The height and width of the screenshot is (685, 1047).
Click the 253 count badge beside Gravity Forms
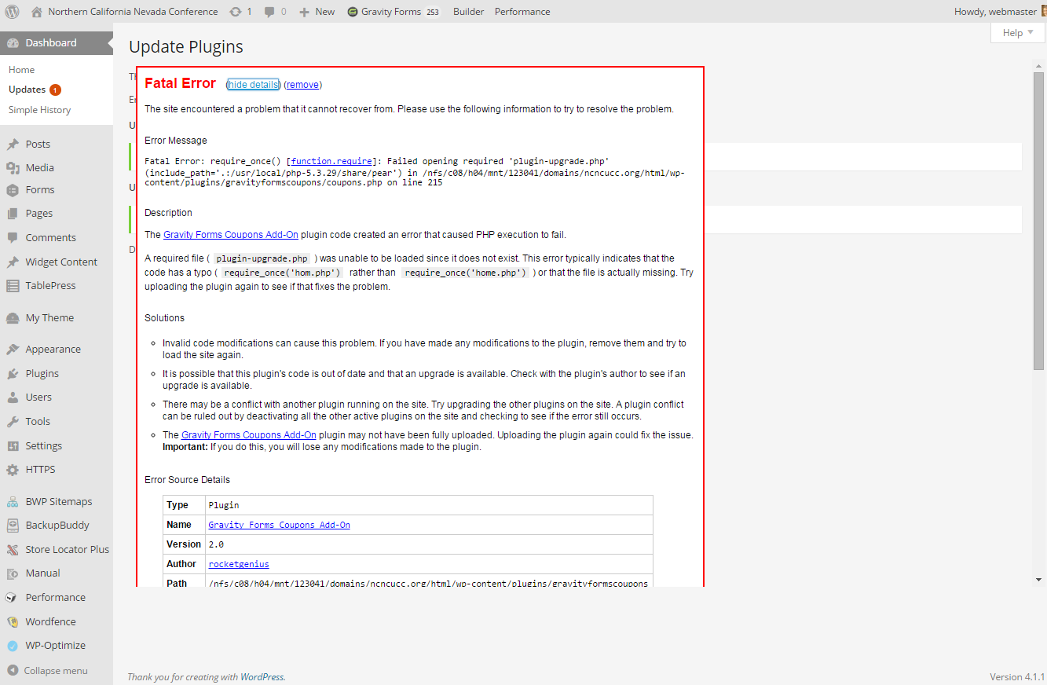click(x=433, y=12)
